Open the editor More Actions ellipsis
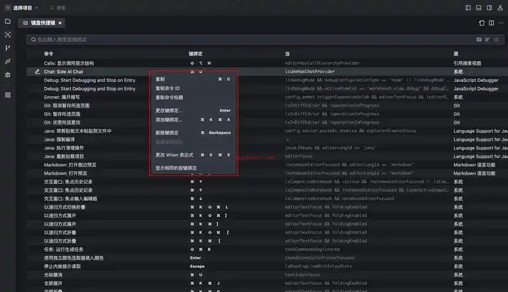This screenshot has height=292, width=508. click(x=501, y=23)
